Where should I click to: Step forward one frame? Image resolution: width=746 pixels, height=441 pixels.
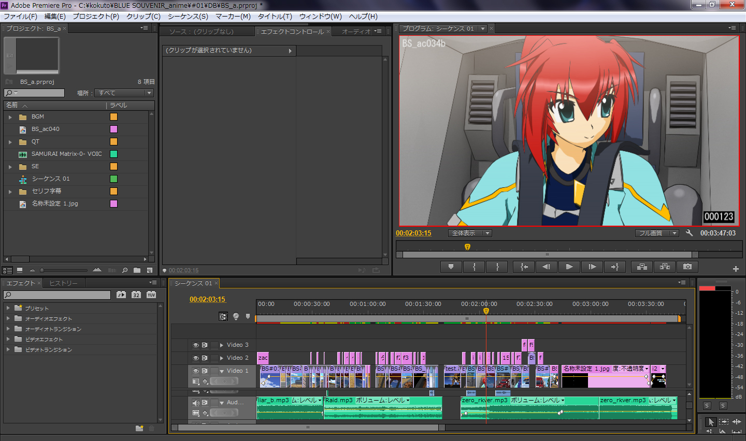[x=592, y=267]
